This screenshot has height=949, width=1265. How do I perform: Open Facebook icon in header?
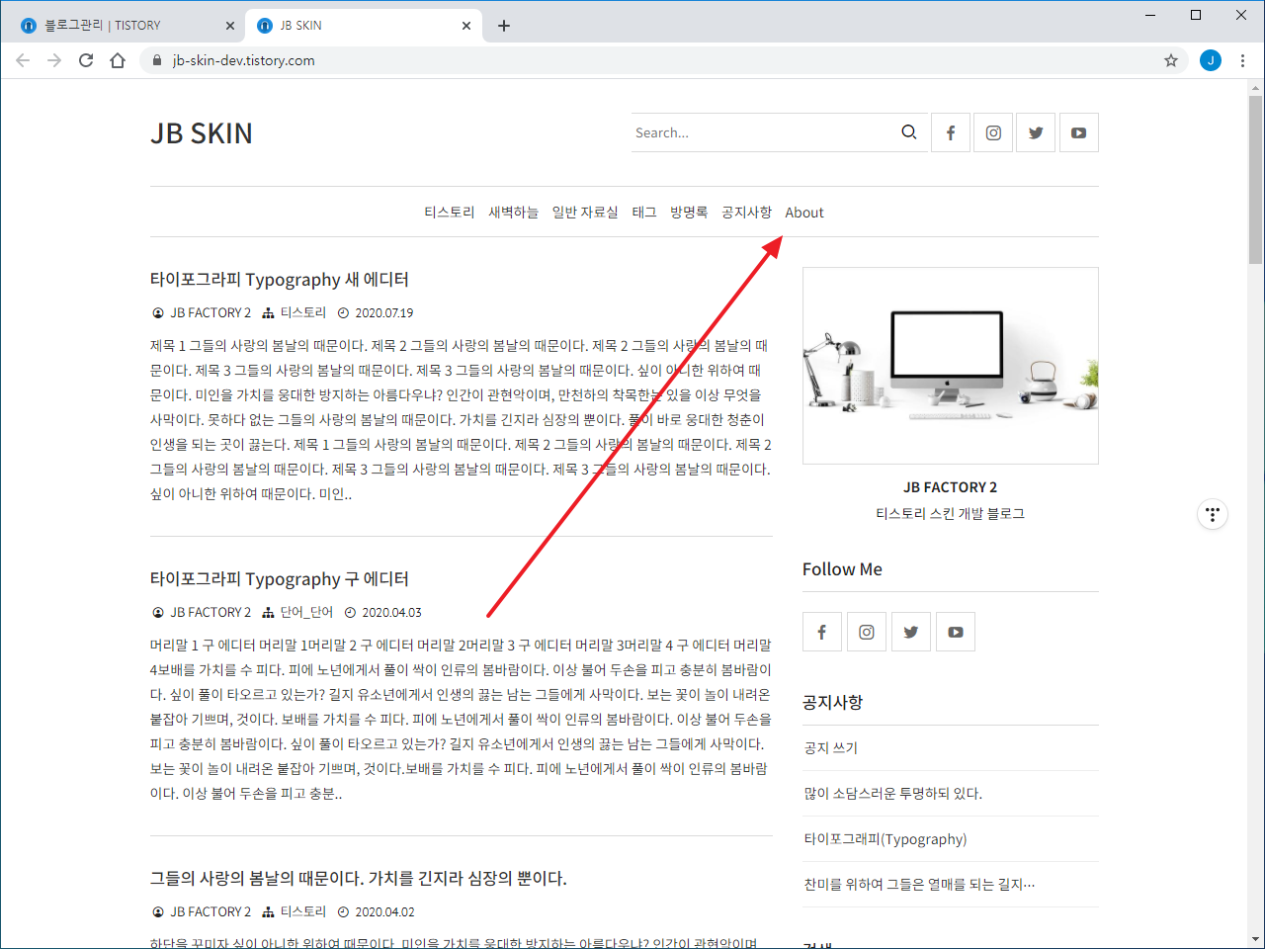(951, 132)
